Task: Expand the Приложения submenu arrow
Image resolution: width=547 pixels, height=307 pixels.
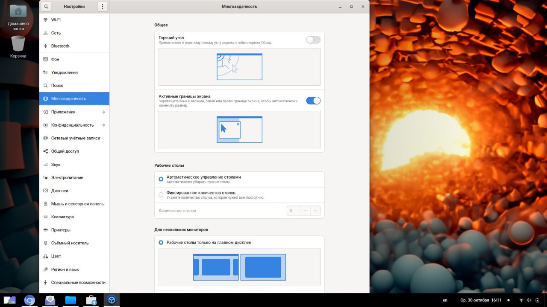Action: (103, 112)
